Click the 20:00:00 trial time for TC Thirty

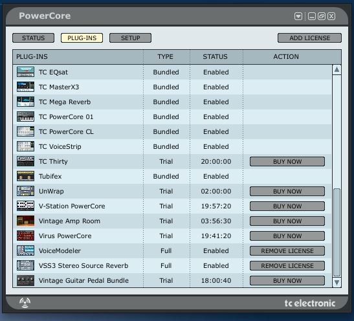click(x=216, y=161)
